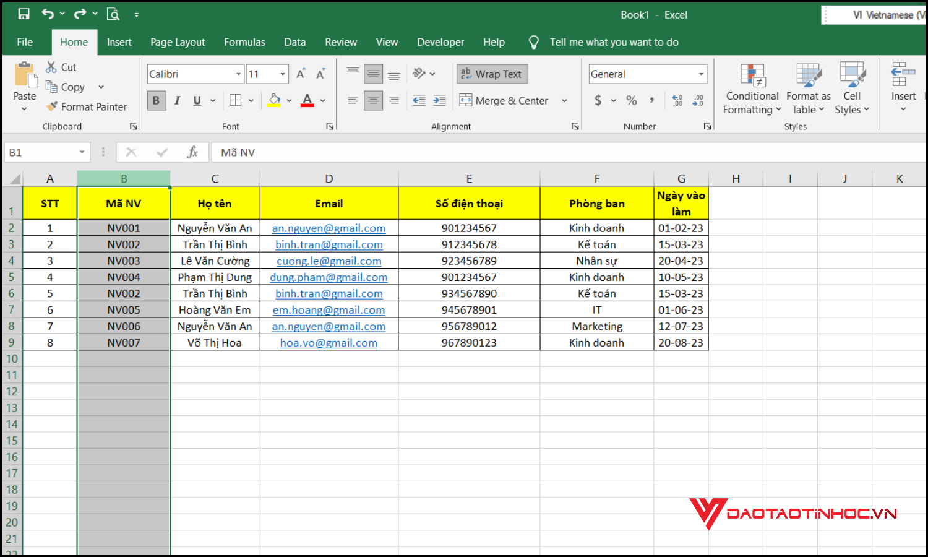Image resolution: width=928 pixels, height=557 pixels.
Task: Align text to the right
Action: pos(393,100)
